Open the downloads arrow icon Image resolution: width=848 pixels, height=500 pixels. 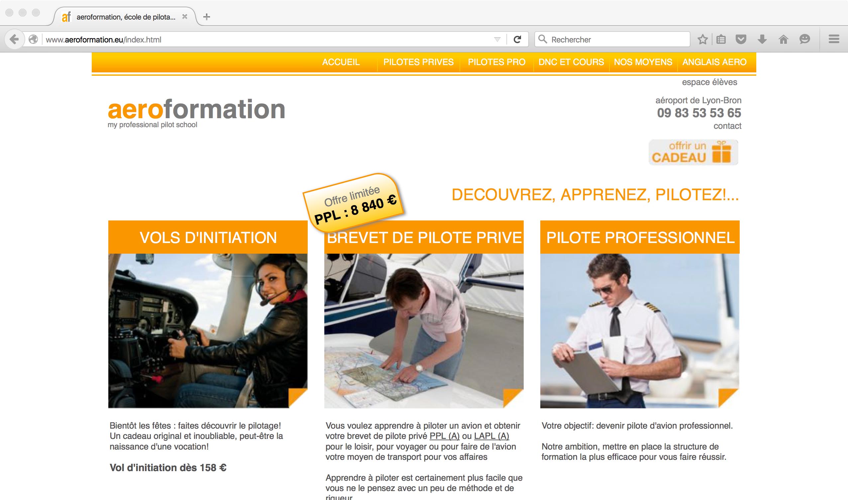762,40
